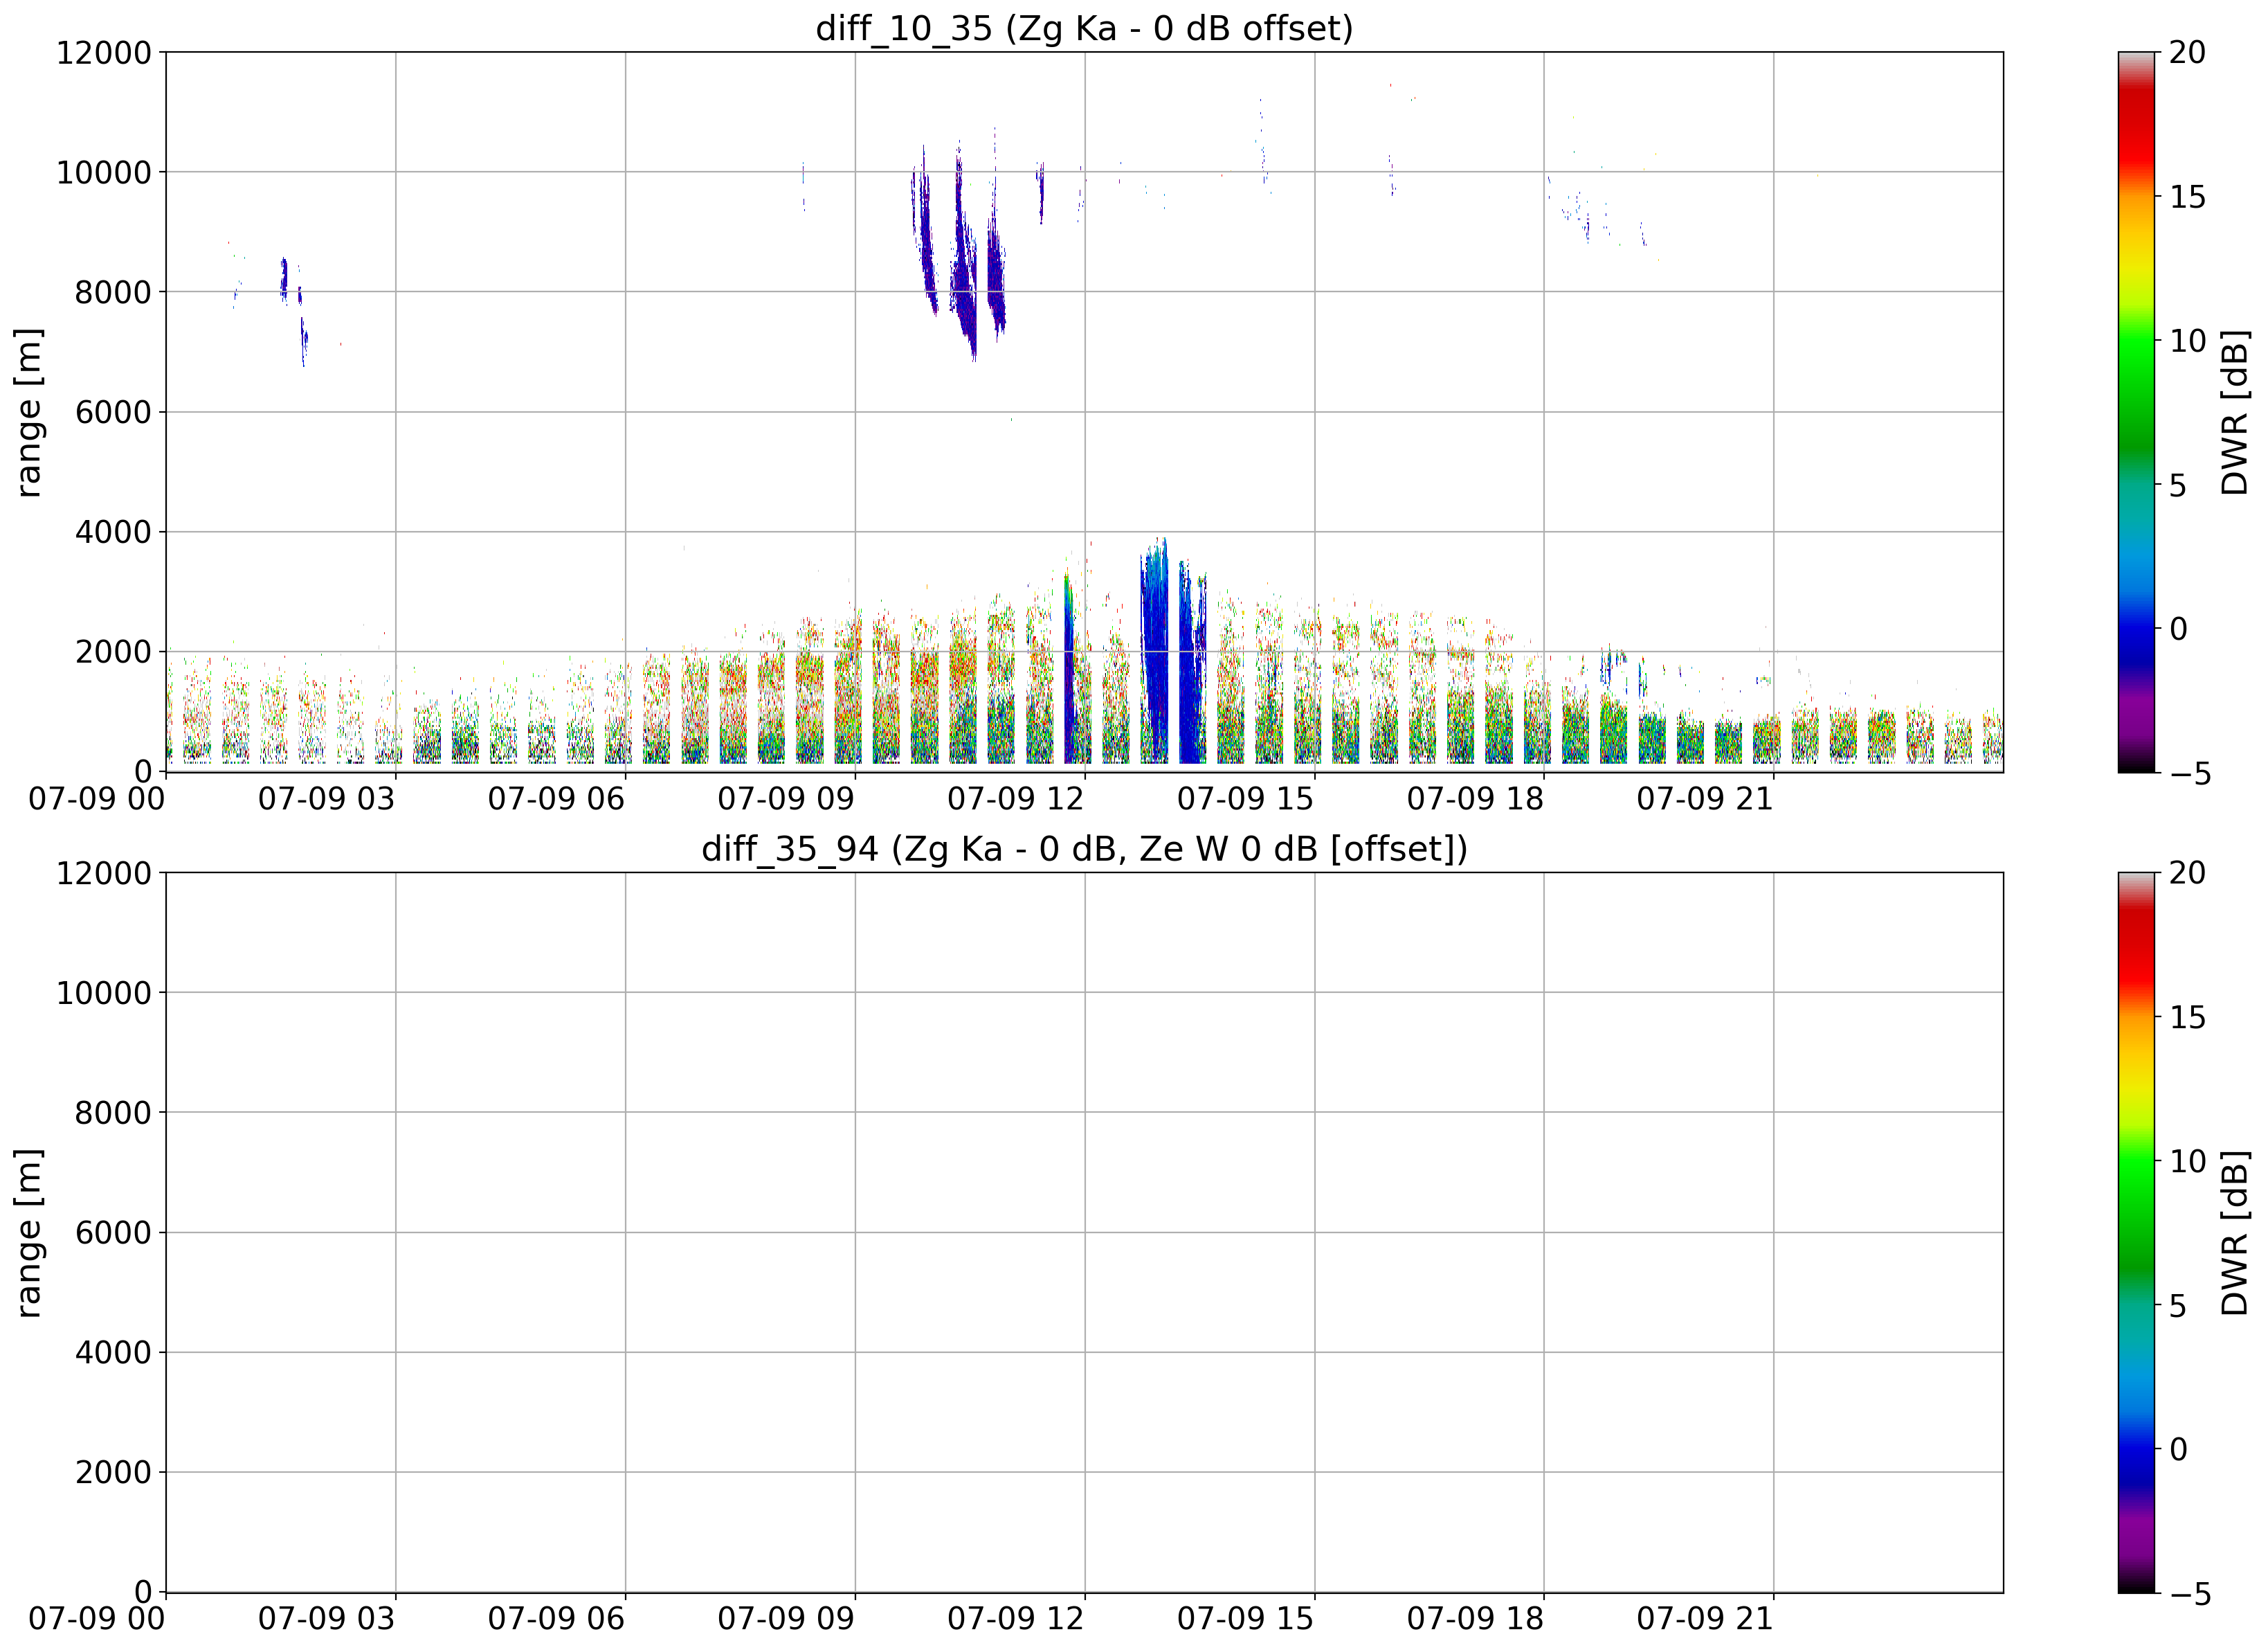
Task: Click the "6000" range tick on the diff_10_35 plot
Action: coord(113,412)
